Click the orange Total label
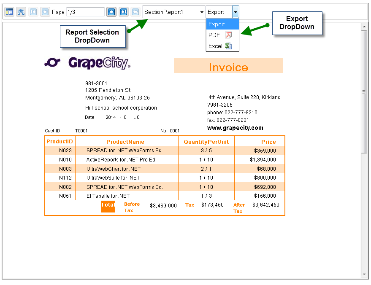 (108, 207)
